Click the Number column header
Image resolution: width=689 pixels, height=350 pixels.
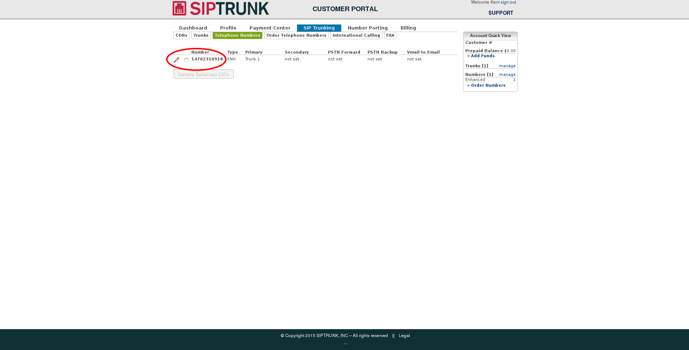pos(200,53)
